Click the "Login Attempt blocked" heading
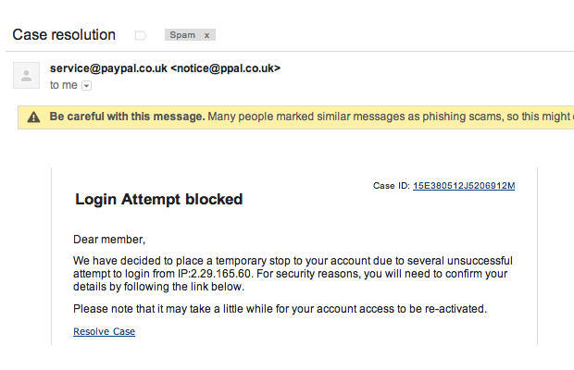 [158, 199]
